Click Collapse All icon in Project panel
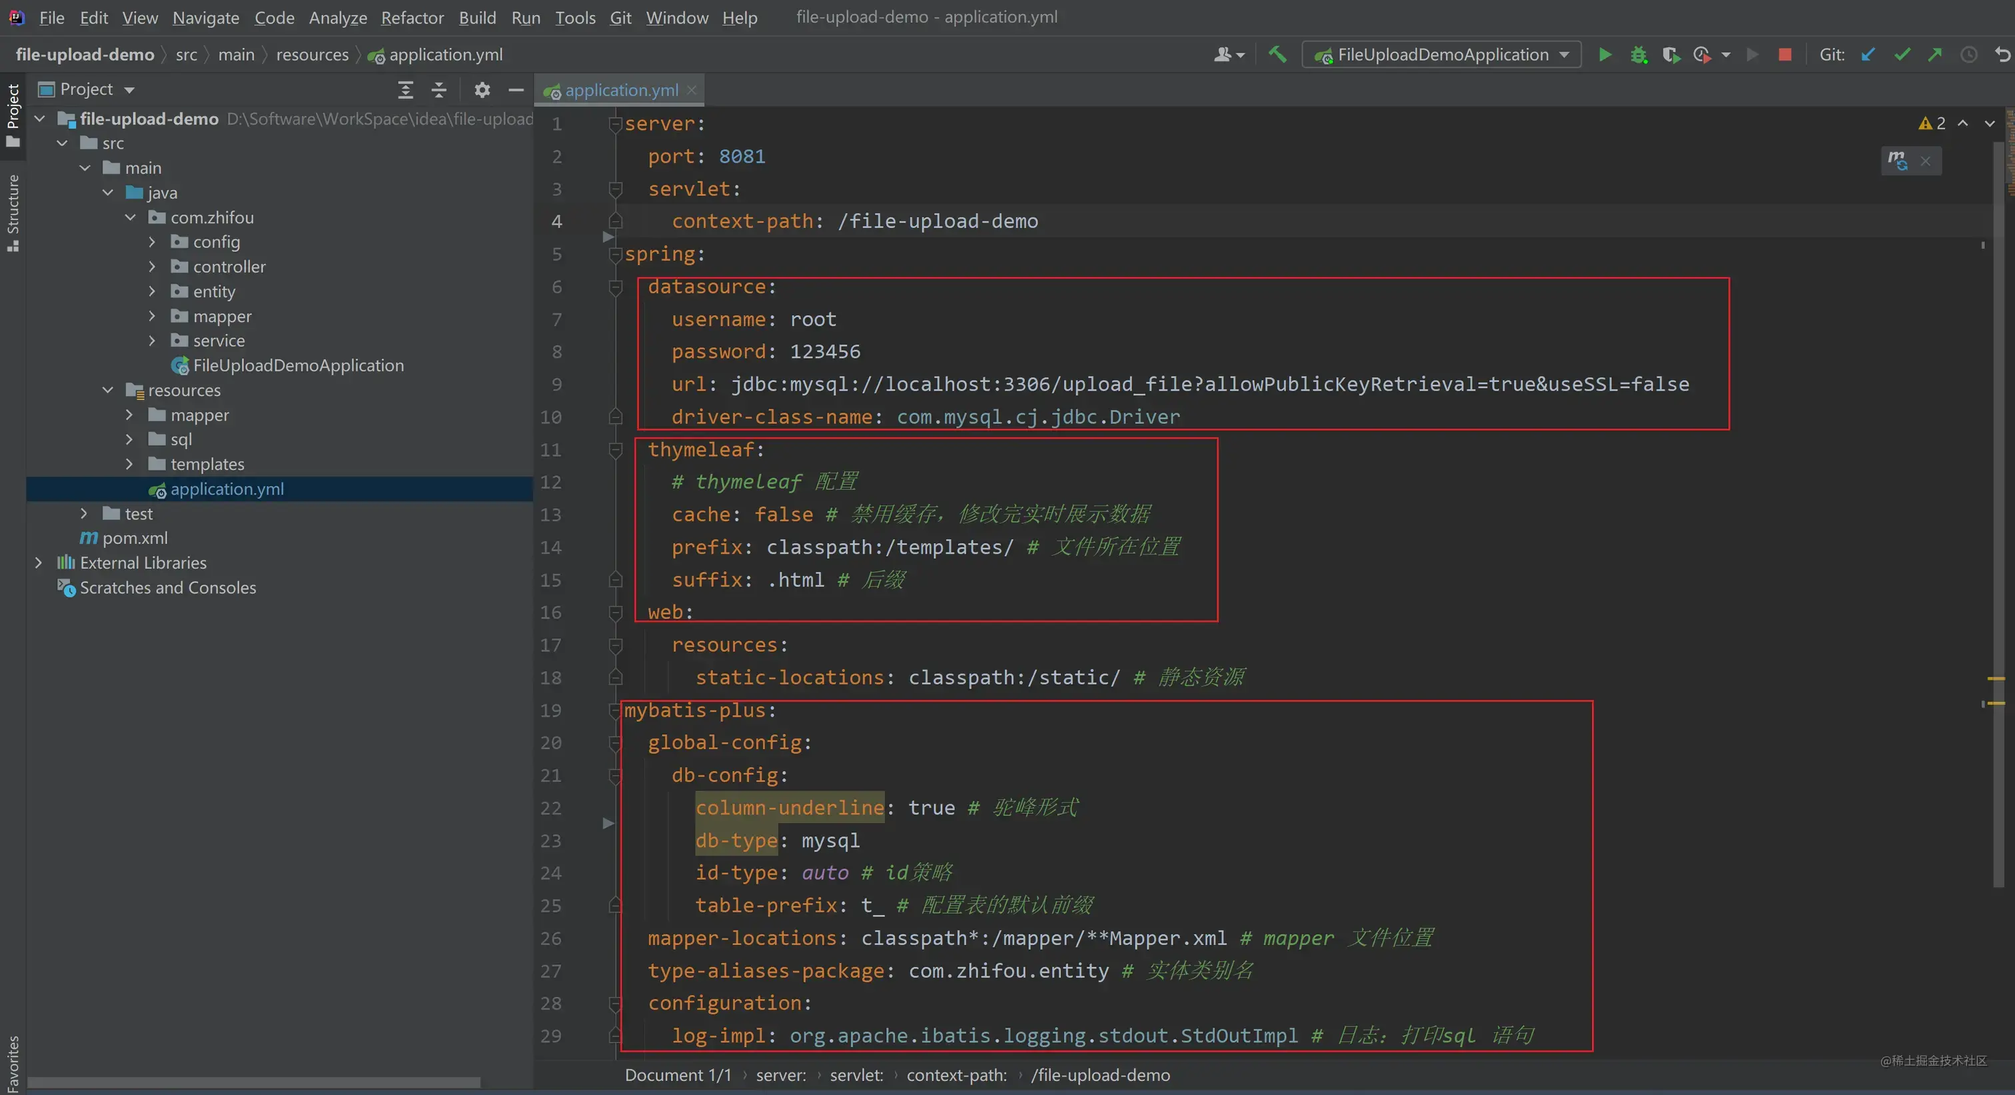 coord(439,90)
